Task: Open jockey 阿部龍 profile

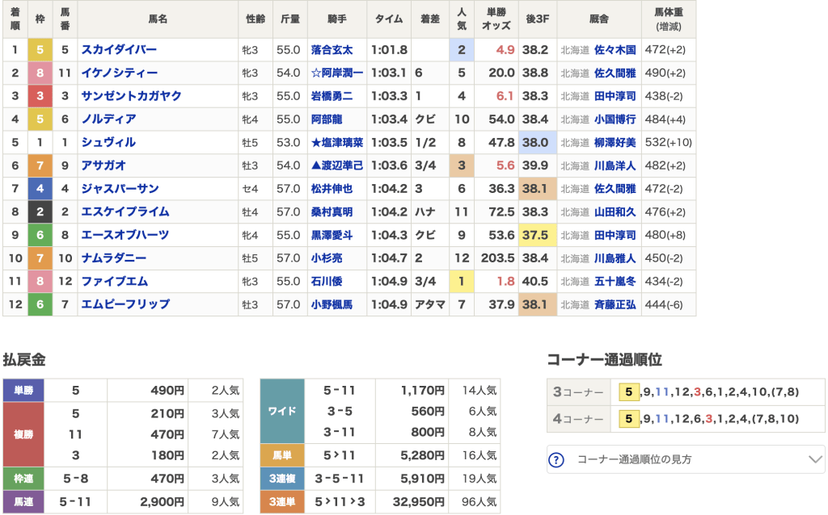Action: tap(327, 119)
